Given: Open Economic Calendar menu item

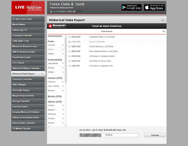Looking at the screenshot, I should tap(28, 35).
